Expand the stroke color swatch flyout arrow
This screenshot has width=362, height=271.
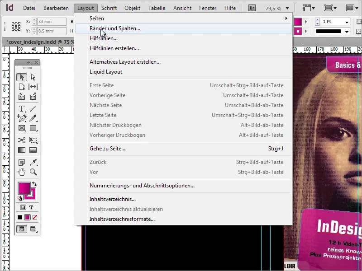tap(306, 31)
